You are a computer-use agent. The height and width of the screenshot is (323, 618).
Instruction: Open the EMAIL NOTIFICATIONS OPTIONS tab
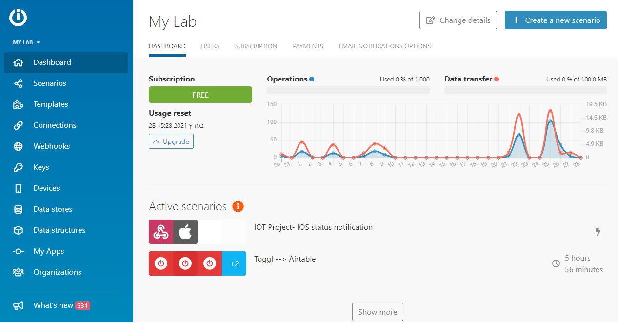point(385,46)
